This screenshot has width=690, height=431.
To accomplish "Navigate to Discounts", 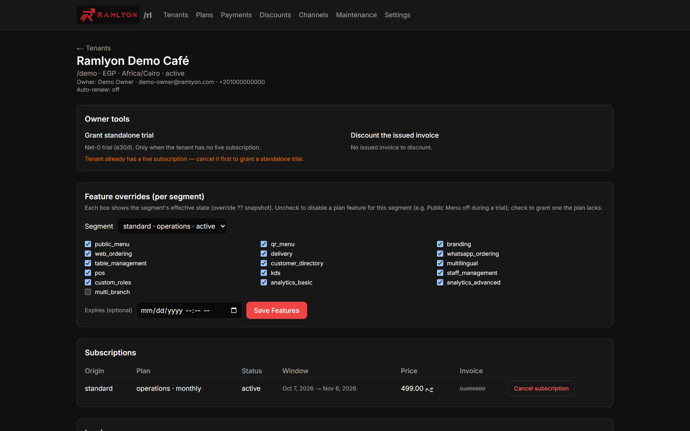I will tap(275, 15).
